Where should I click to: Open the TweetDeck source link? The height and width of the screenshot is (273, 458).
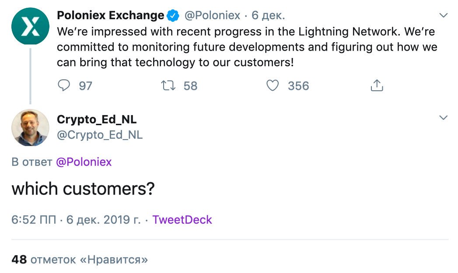pyautogui.click(x=182, y=220)
